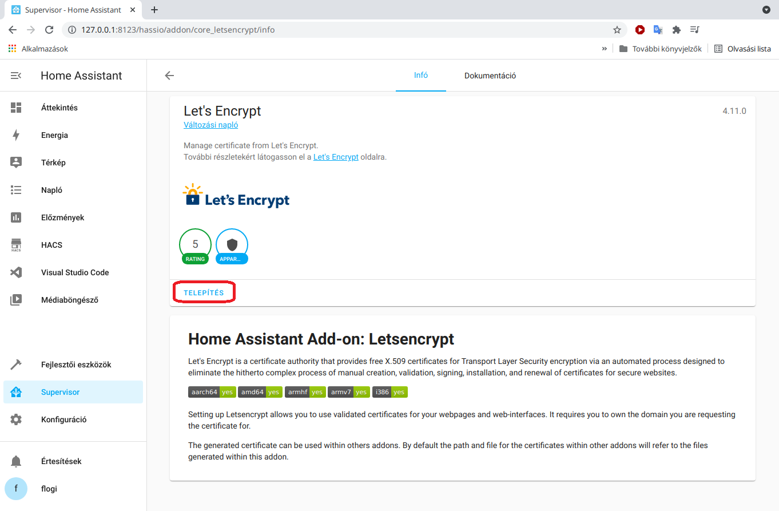
Task: Click the Konfiguráció gear icon
Action: click(16, 419)
